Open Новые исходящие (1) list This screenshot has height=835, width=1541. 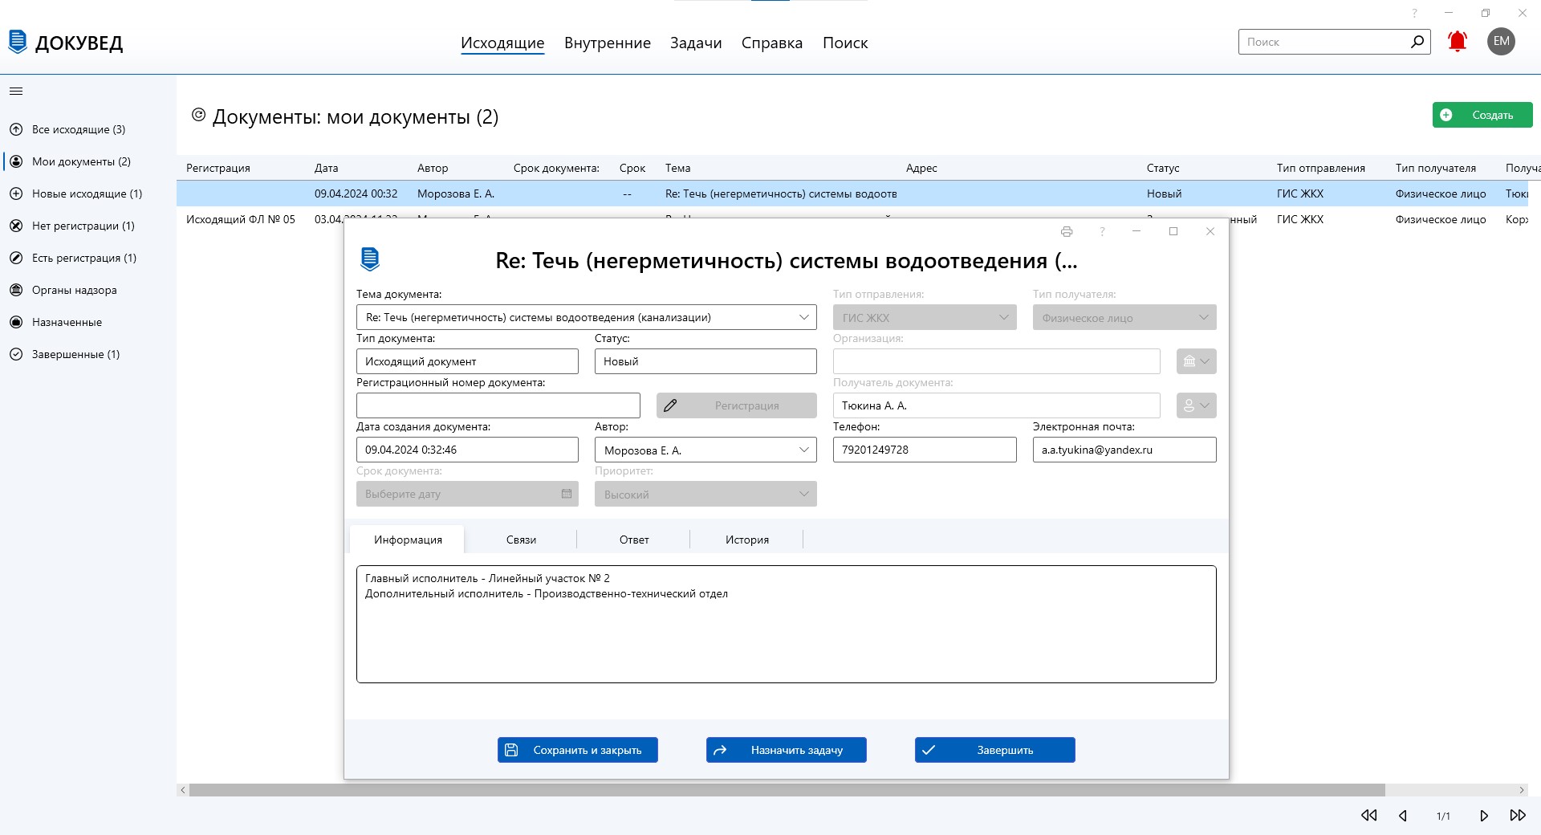pyautogui.click(x=87, y=193)
